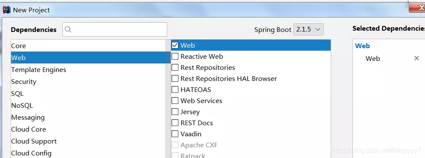Select the Core category
This screenshot has width=425, height=158.
pos(88,46)
